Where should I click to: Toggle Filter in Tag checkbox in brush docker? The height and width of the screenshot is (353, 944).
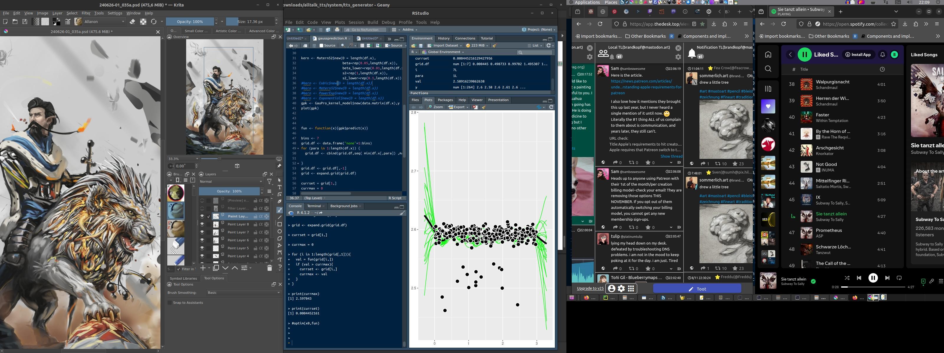click(x=178, y=269)
